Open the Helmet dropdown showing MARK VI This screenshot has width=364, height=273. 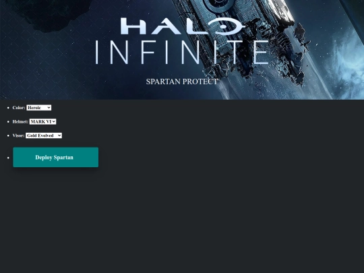tap(42, 121)
